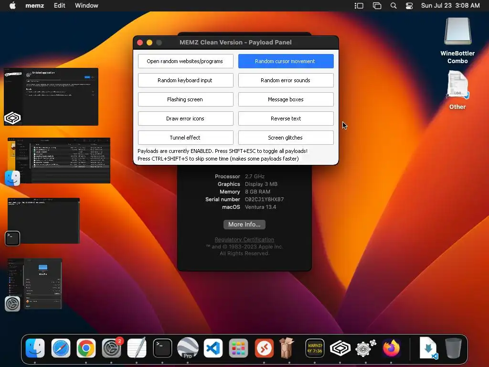The height and width of the screenshot is (367, 489).
Task: Click the '8 GB RAM' memory value
Action: coord(257,192)
